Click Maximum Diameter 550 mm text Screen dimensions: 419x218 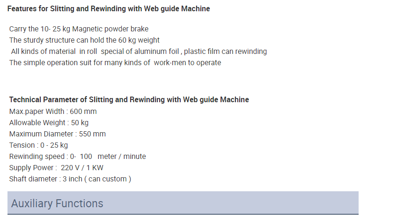pos(58,134)
